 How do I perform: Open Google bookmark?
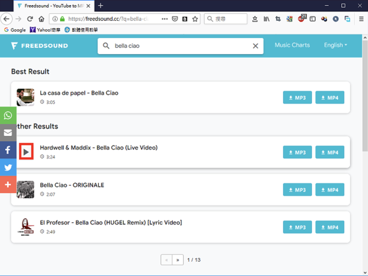(15, 30)
